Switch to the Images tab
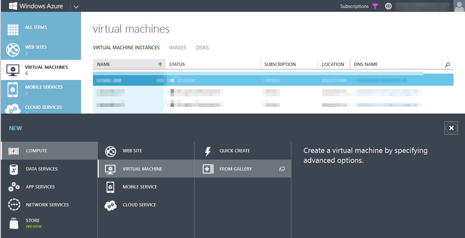This screenshot has height=238, width=465. (178, 48)
